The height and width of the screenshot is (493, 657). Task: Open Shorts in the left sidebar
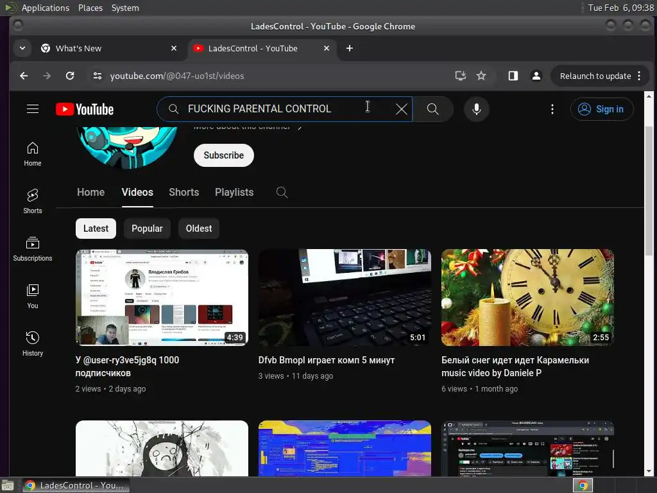pyautogui.click(x=33, y=202)
